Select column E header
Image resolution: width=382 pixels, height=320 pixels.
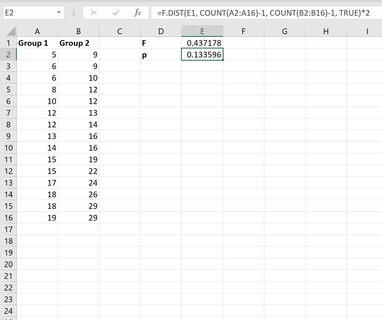(202, 31)
